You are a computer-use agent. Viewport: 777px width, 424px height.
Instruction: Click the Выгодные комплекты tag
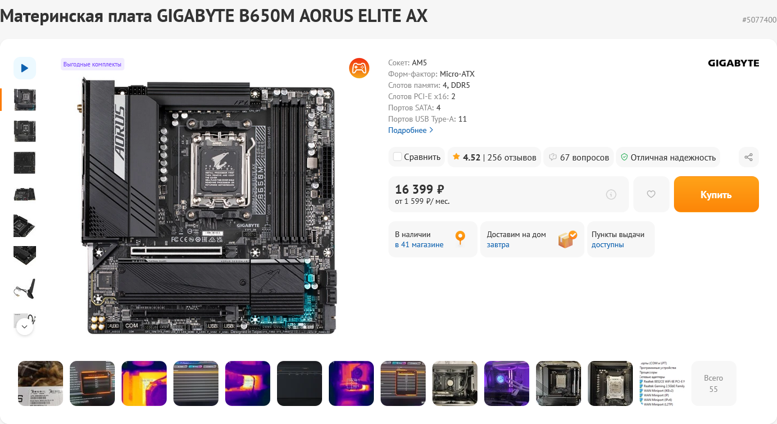click(x=92, y=64)
